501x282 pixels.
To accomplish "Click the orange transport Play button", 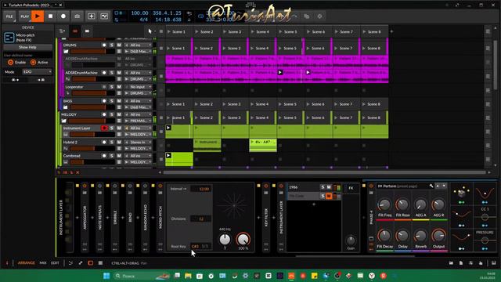I will (38, 16).
